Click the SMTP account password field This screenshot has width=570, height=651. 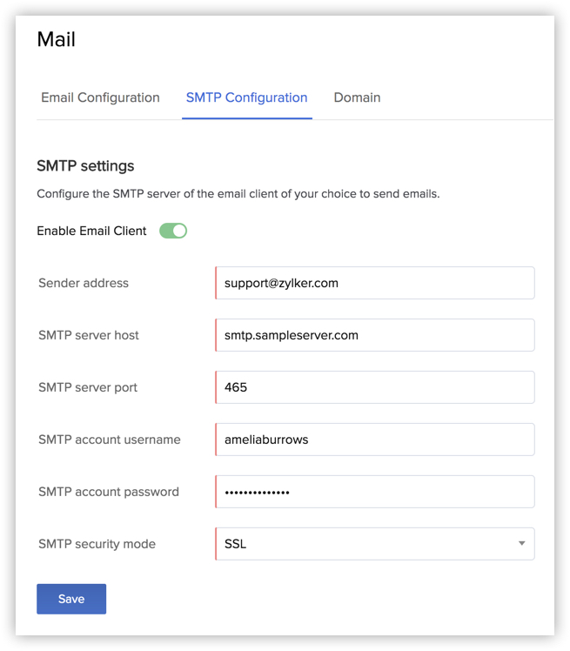pyautogui.click(x=375, y=492)
